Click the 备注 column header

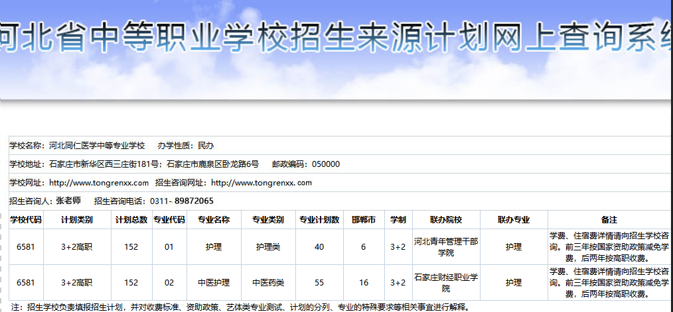[609, 220]
